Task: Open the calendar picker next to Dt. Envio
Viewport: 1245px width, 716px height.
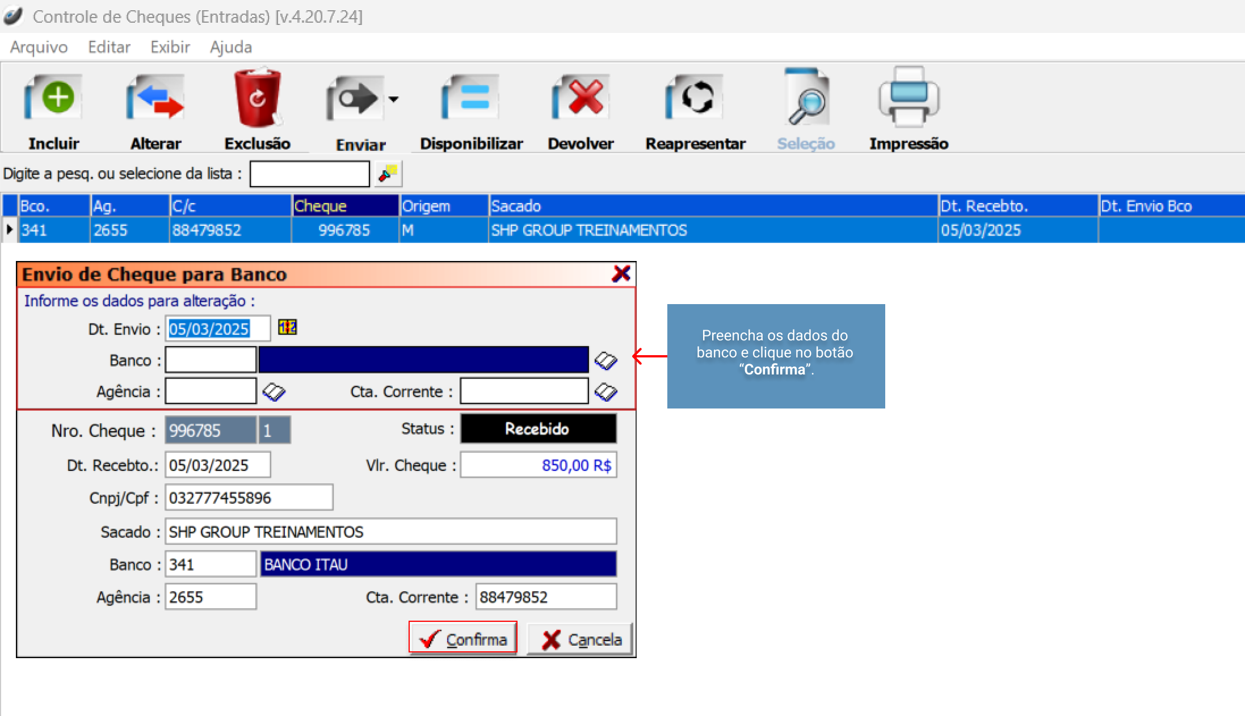Action: (x=287, y=327)
